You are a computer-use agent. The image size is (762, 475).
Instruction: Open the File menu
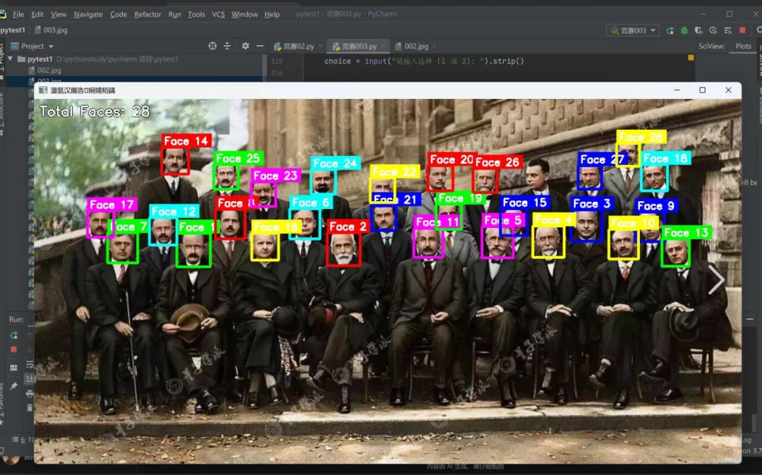[x=18, y=14]
